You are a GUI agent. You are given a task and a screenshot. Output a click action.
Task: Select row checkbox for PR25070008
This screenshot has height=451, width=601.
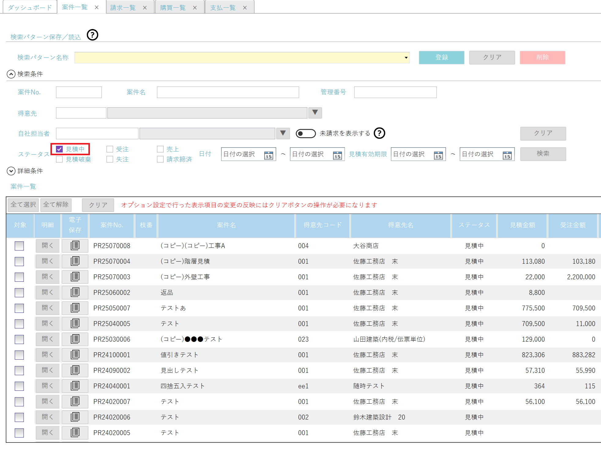tap(19, 246)
